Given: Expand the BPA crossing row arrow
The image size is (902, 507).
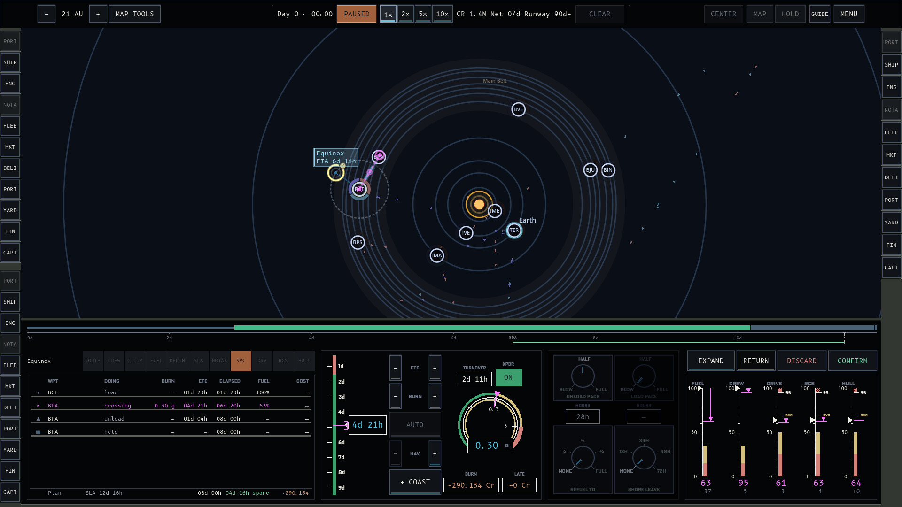Looking at the screenshot, I should (x=39, y=406).
